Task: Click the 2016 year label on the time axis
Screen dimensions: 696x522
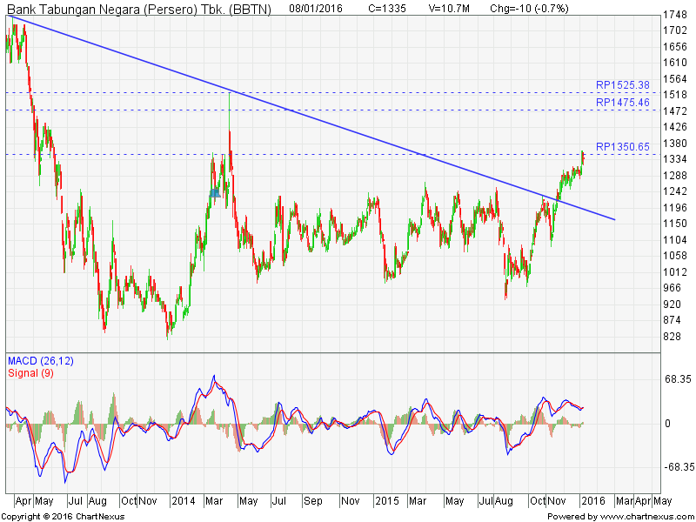Action: [591, 501]
